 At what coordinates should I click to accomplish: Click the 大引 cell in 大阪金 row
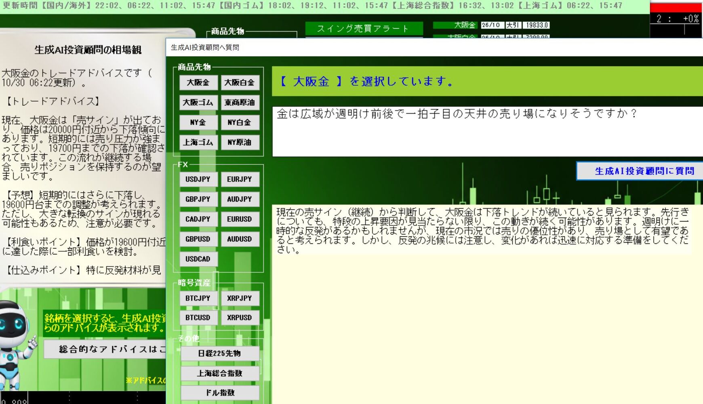[513, 25]
